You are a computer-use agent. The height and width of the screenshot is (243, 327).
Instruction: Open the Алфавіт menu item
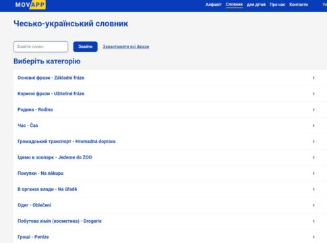[213, 5]
